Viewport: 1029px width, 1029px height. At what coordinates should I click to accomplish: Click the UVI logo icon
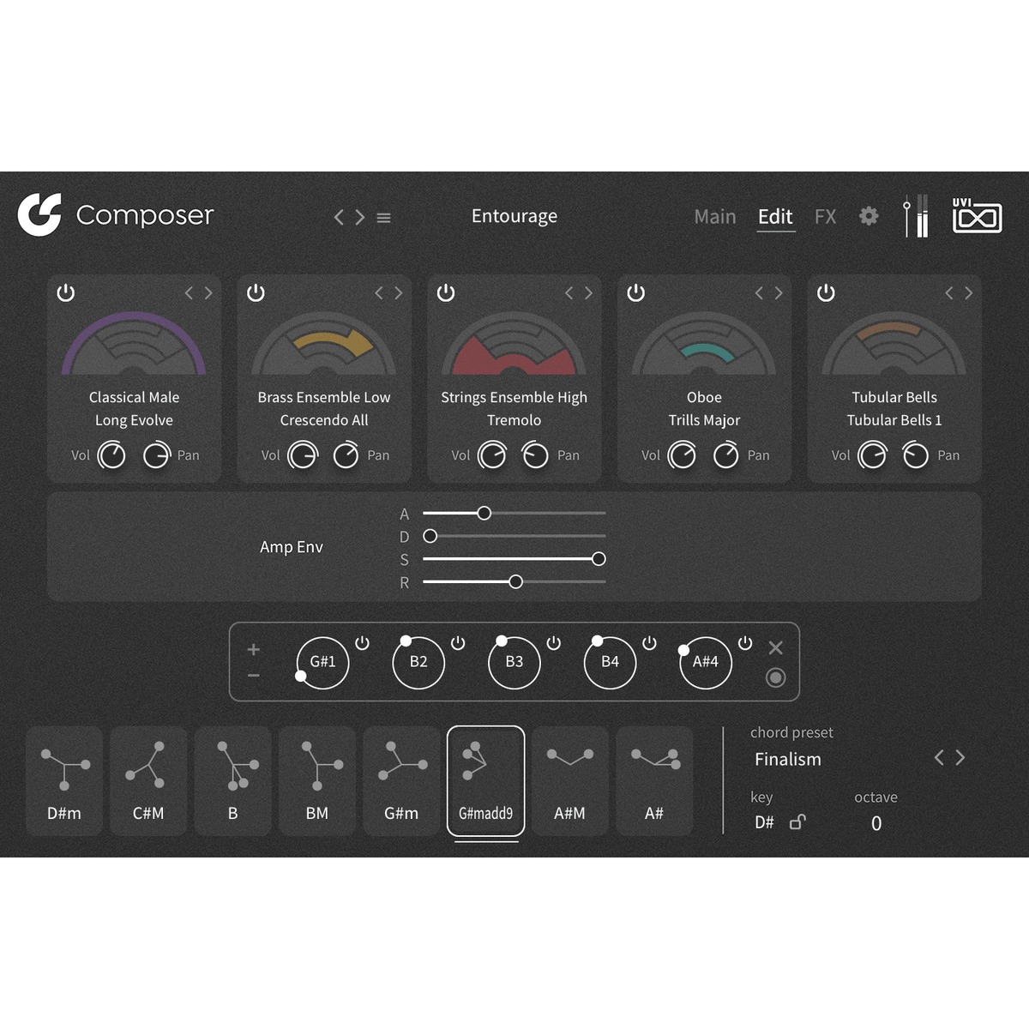pyautogui.click(x=978, y=216)
